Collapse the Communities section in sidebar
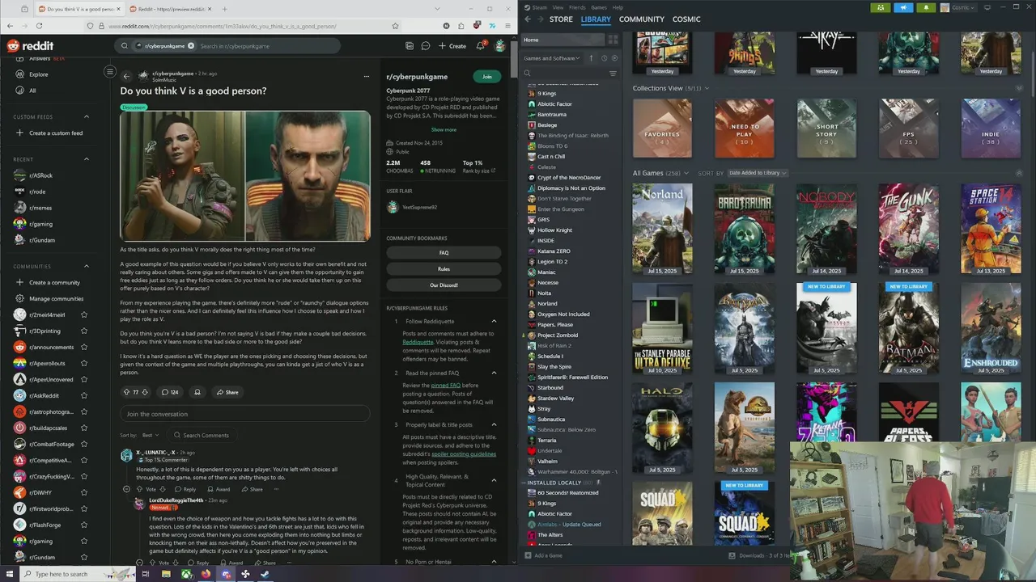Viewport: 1036px width, 582px height. (x=87, y=266)
